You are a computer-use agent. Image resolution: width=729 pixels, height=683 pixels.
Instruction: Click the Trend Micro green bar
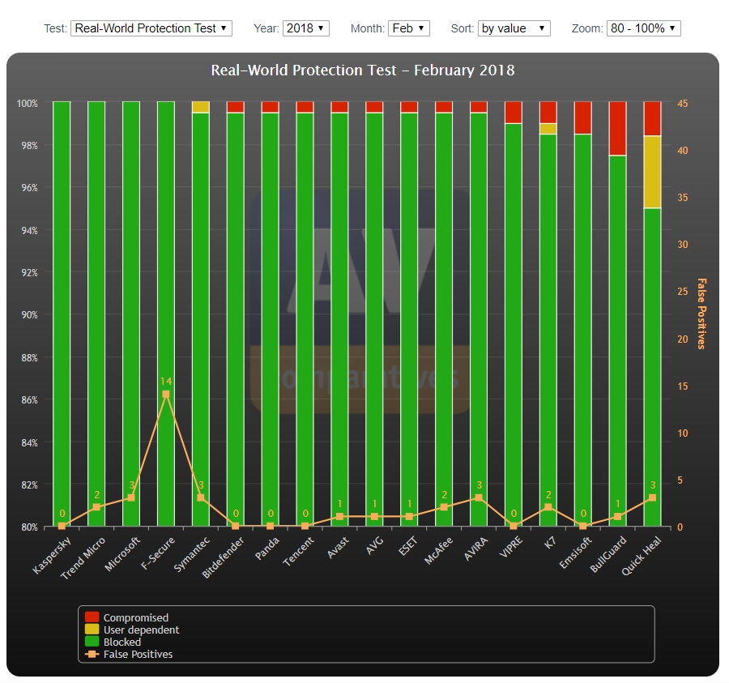click(96, 314)
